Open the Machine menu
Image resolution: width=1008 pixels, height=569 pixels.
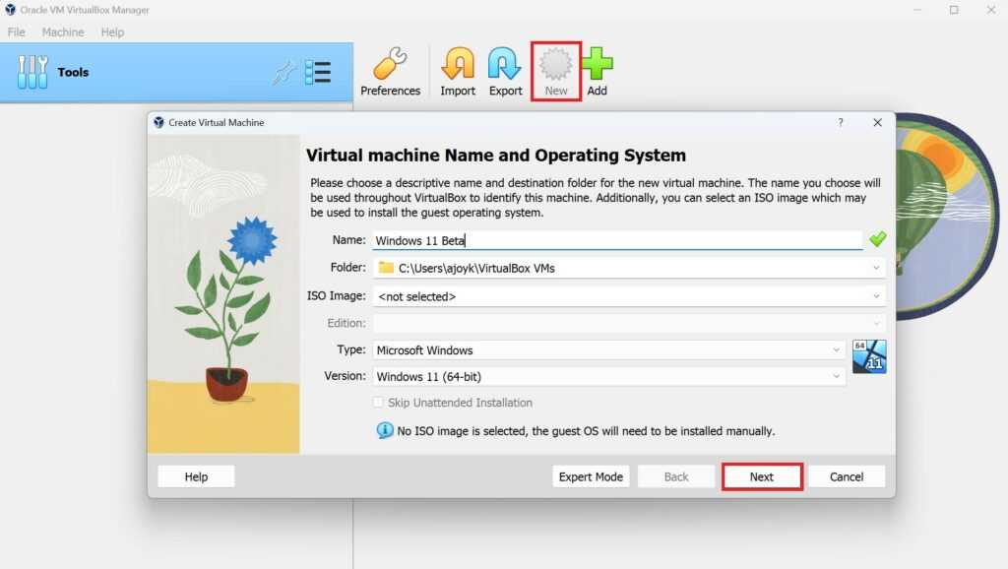[63, 32]
